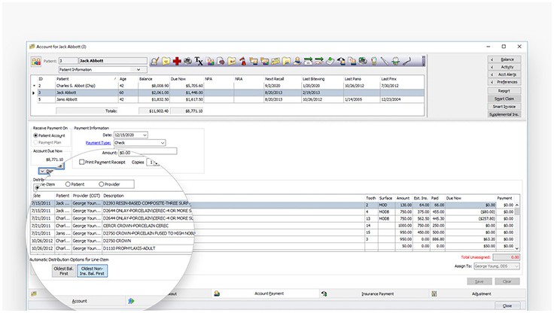Viewport: 554px width, 313px height.
Task: Click the curved hook instrument icon
Action: (x=407, y=61)
